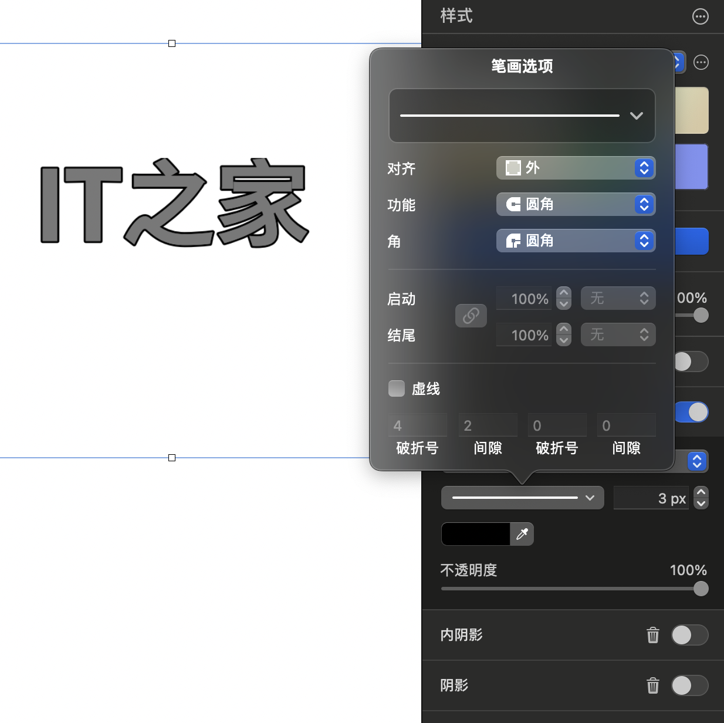
Task: Delete the 阴影 effect with trash icon
Action: pyautogui.click(x=653, y=685)
